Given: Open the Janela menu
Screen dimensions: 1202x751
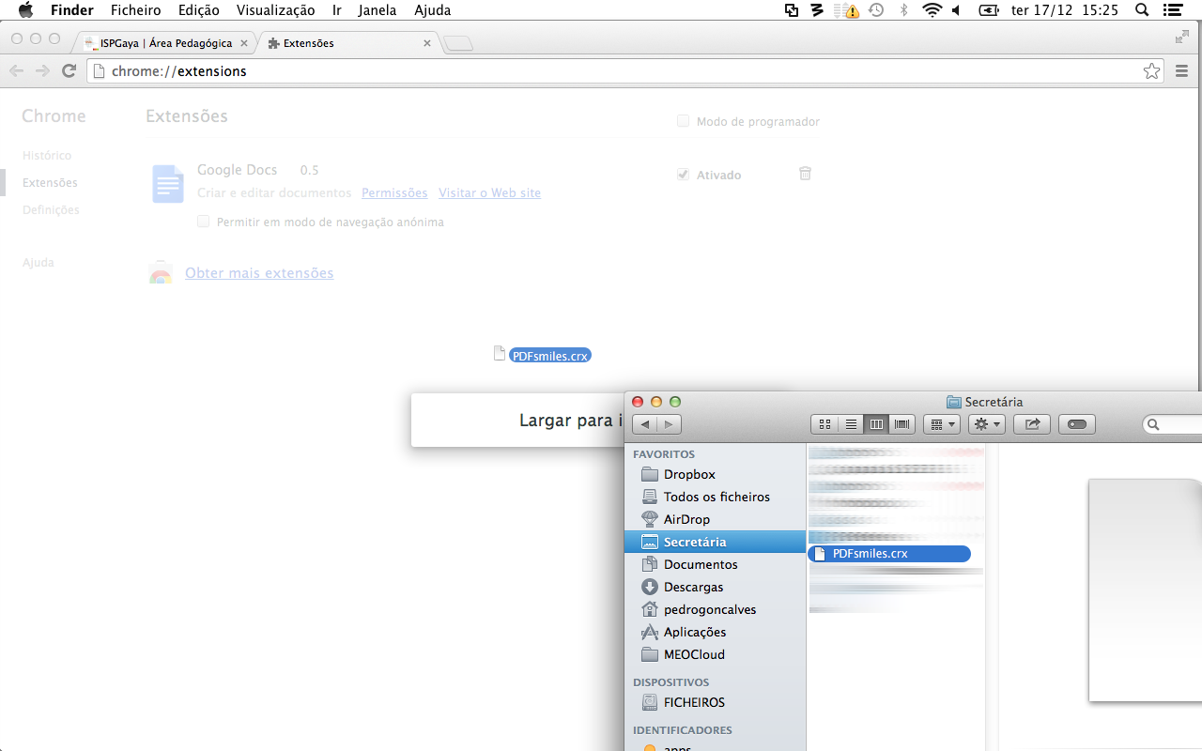Looking at the screenshot, I should click(x=378, y=10).
